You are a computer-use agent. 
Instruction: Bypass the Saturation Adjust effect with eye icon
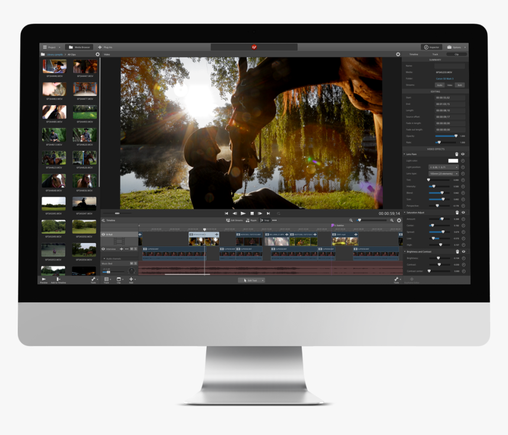463,212
